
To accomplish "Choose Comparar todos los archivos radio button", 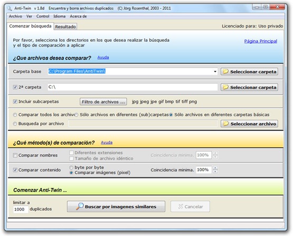I will click(15, 115).
